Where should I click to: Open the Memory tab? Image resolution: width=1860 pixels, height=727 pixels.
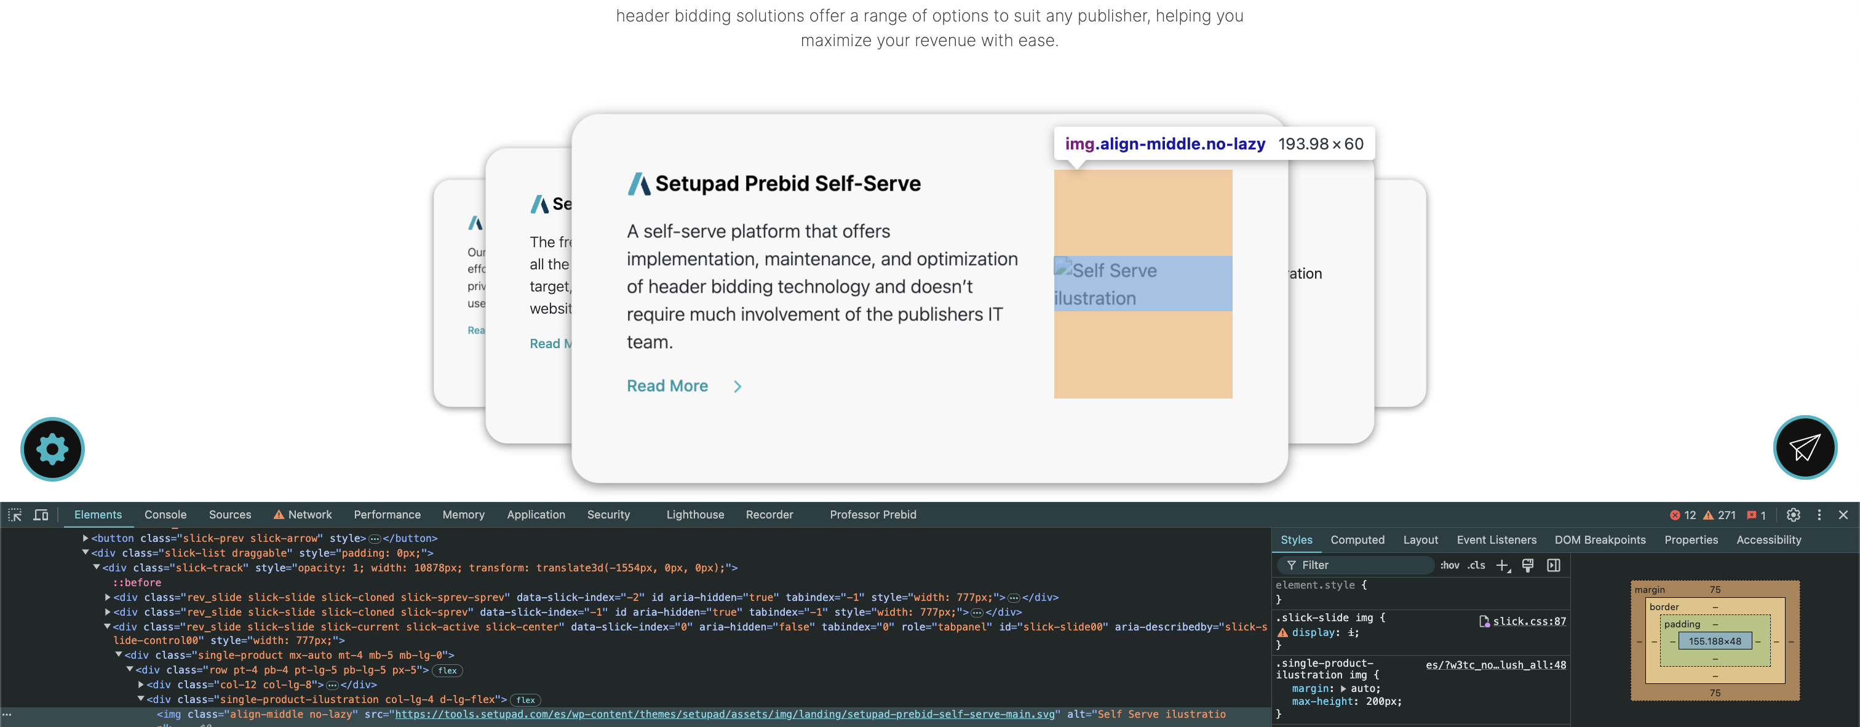pos(464,515)
